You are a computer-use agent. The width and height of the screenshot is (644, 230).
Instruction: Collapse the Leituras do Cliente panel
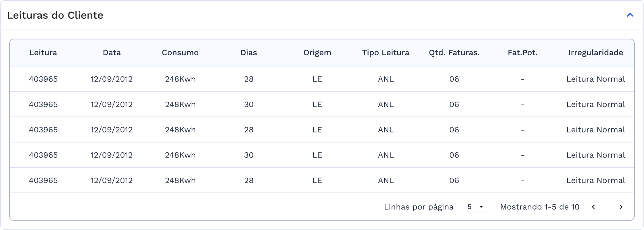tap(630, 15)
